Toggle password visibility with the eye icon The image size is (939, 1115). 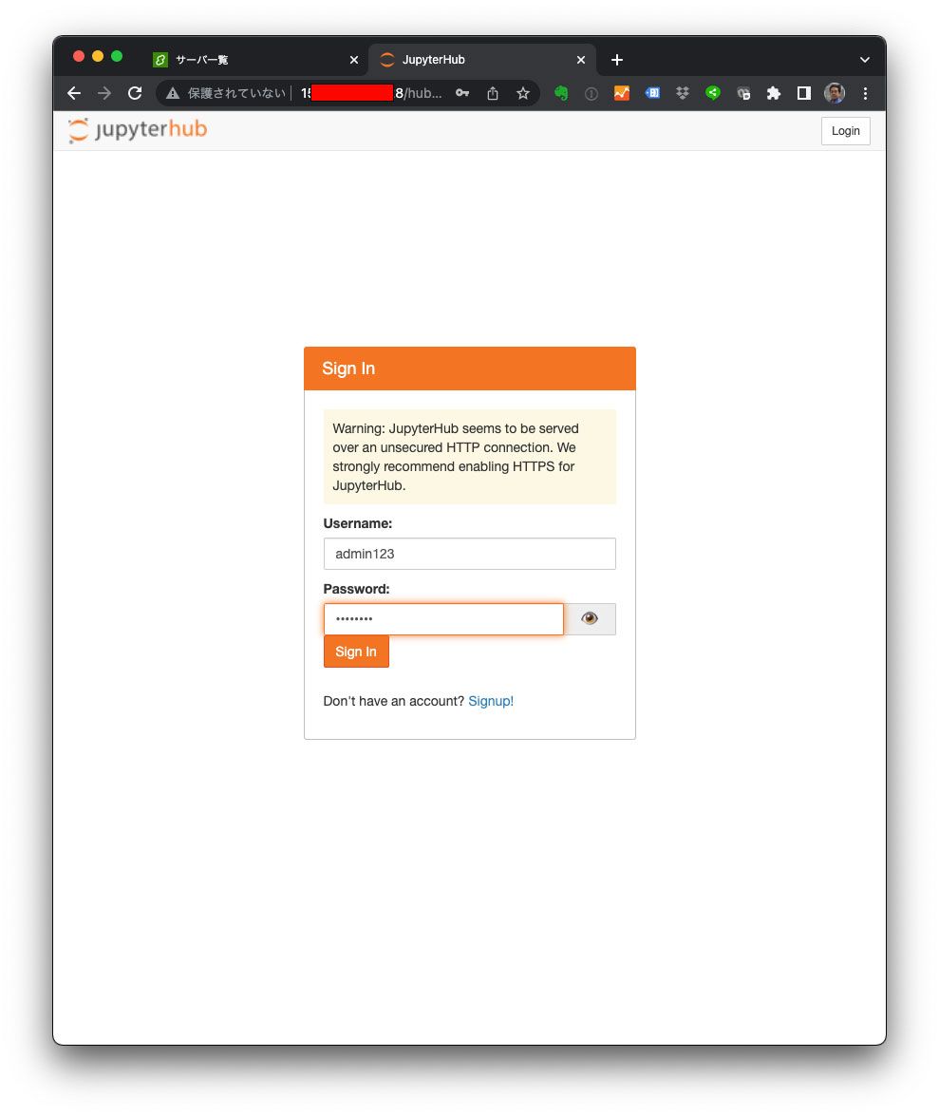click(590, 619)
